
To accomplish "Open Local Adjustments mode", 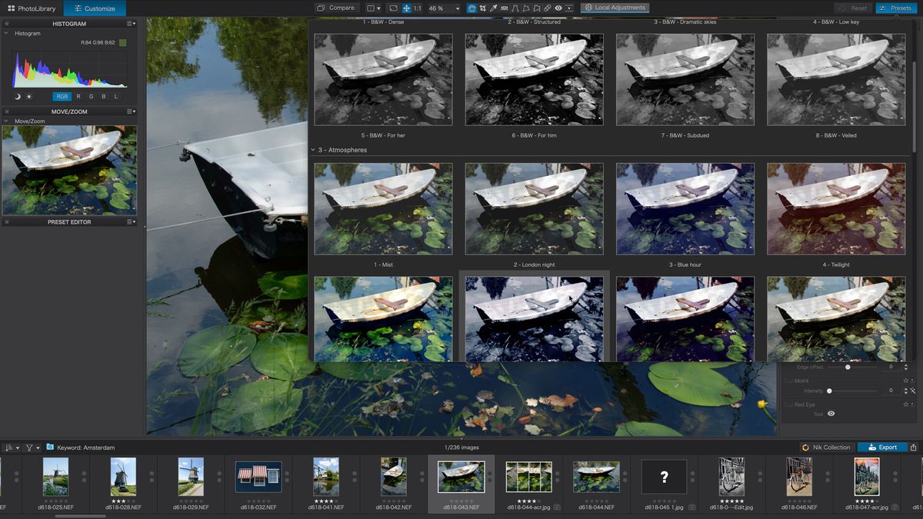I will click(x=615, y=8).
